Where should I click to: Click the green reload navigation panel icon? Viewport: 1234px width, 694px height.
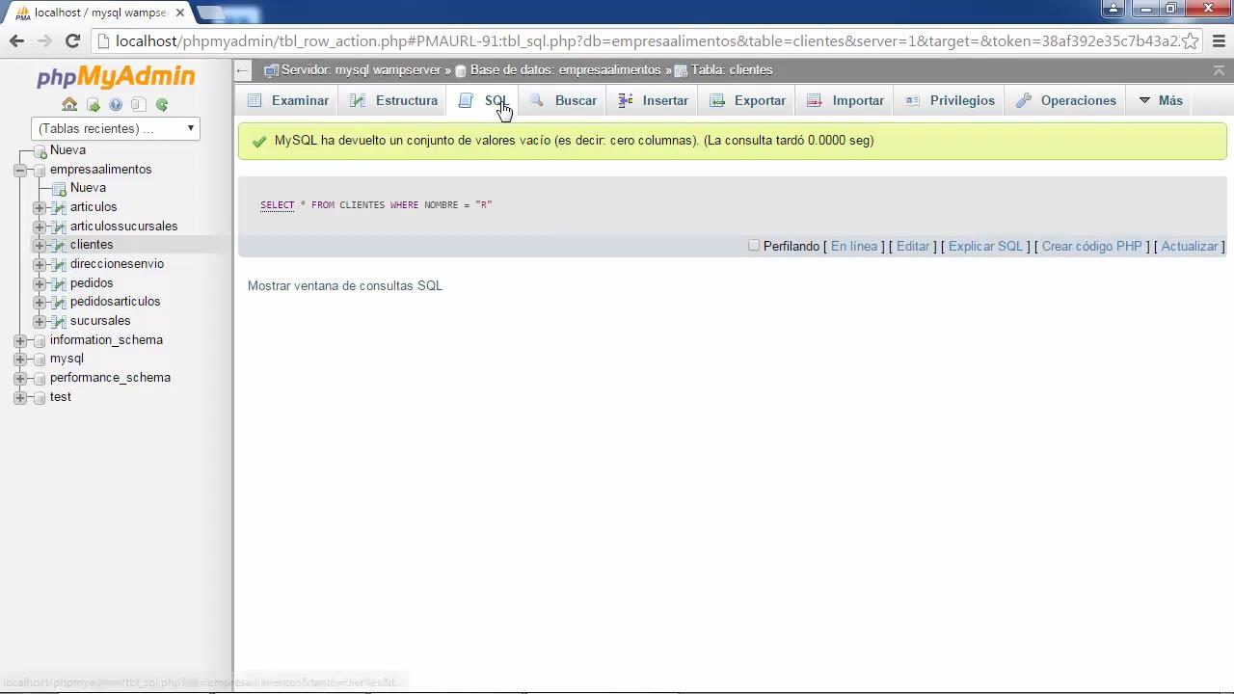pos(162,104)
